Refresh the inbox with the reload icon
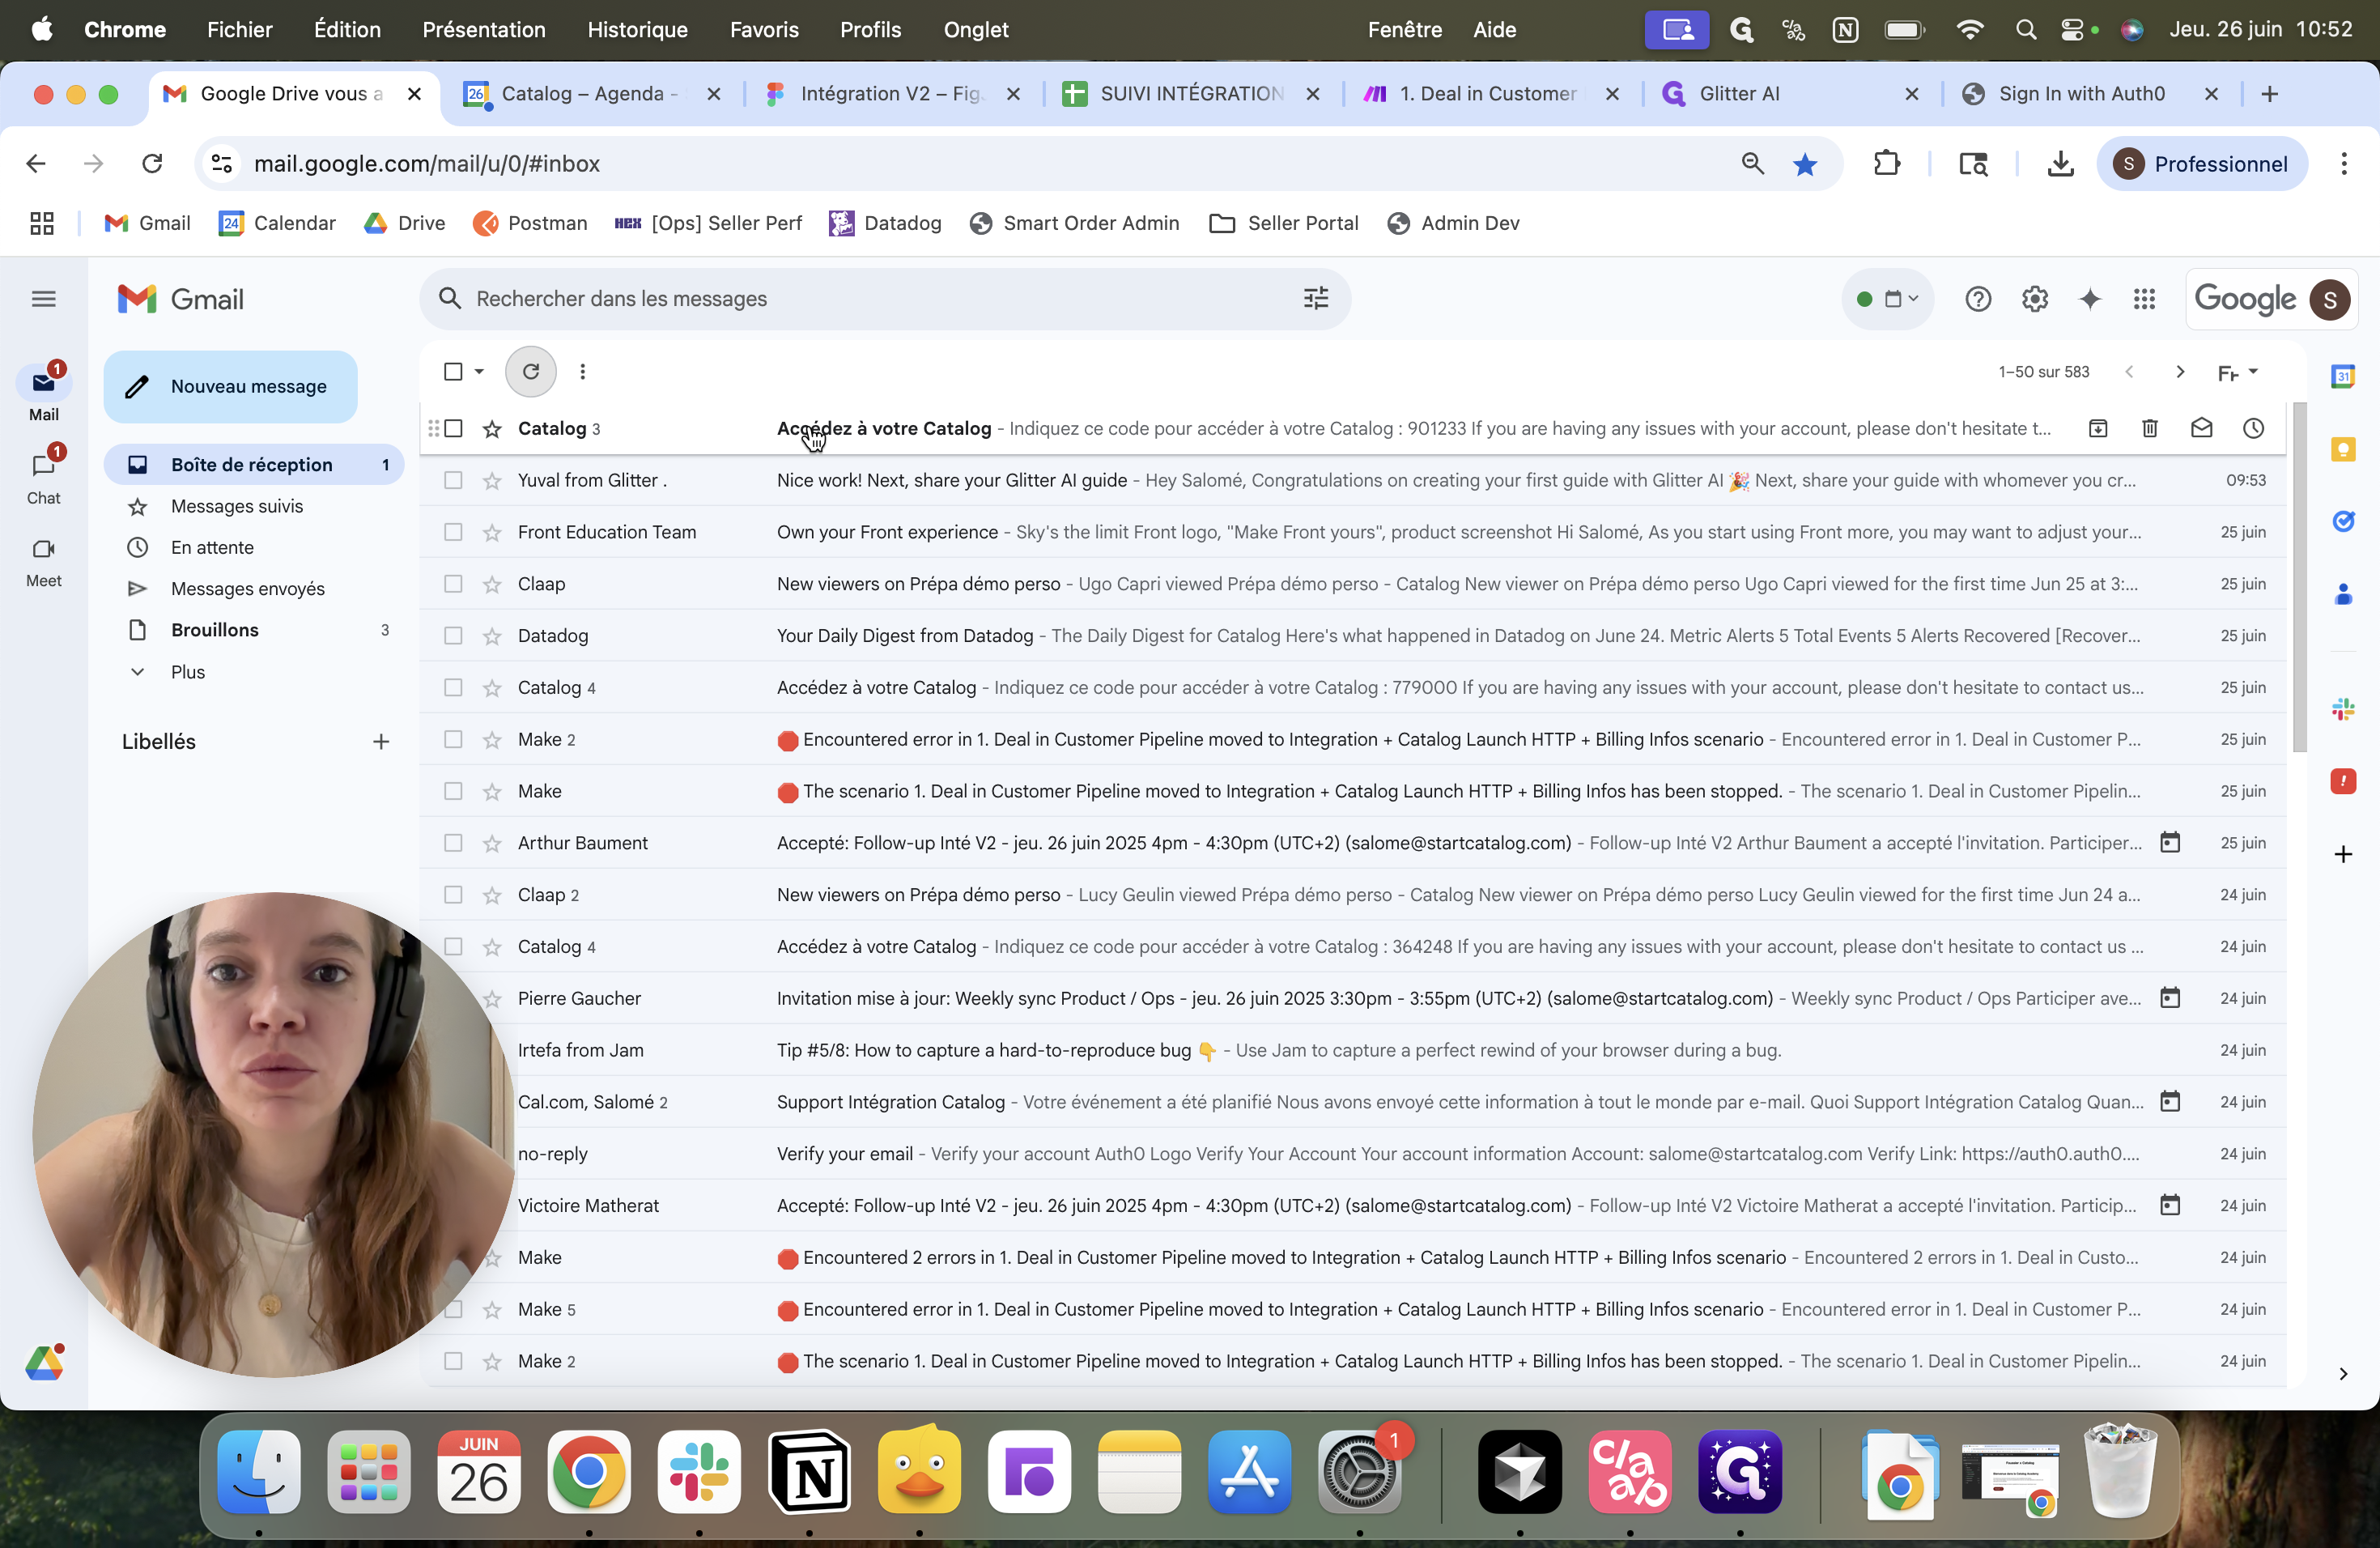Viewport: 2380px width, 1548px height. coord(531,372)
